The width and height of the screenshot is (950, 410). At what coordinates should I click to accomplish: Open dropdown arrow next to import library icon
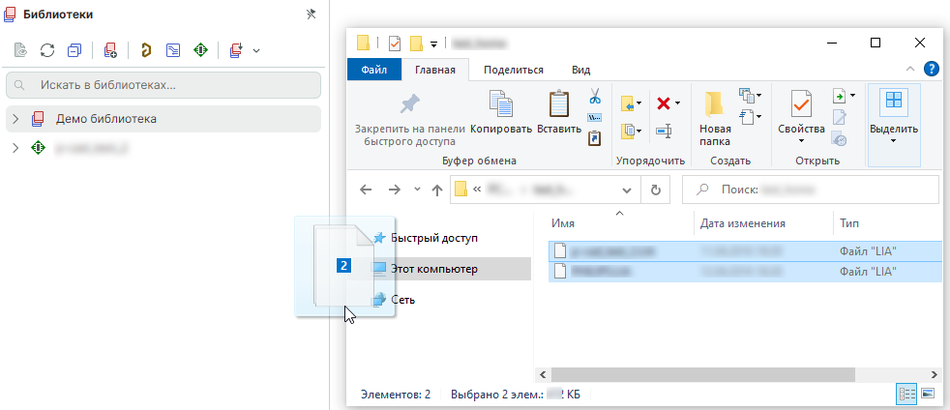pos(256,51)
